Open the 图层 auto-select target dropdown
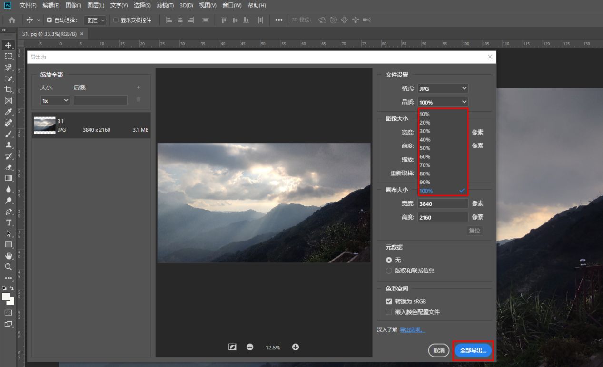 (95, 20)
